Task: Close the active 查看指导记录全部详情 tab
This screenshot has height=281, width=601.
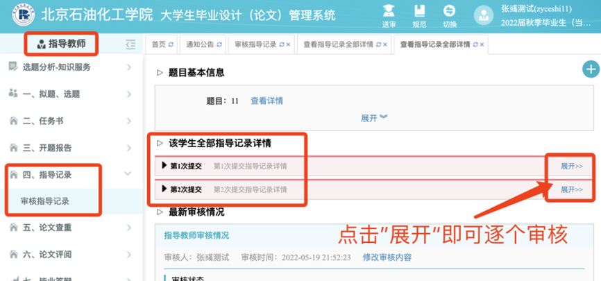Action: [x=482, y=44]
